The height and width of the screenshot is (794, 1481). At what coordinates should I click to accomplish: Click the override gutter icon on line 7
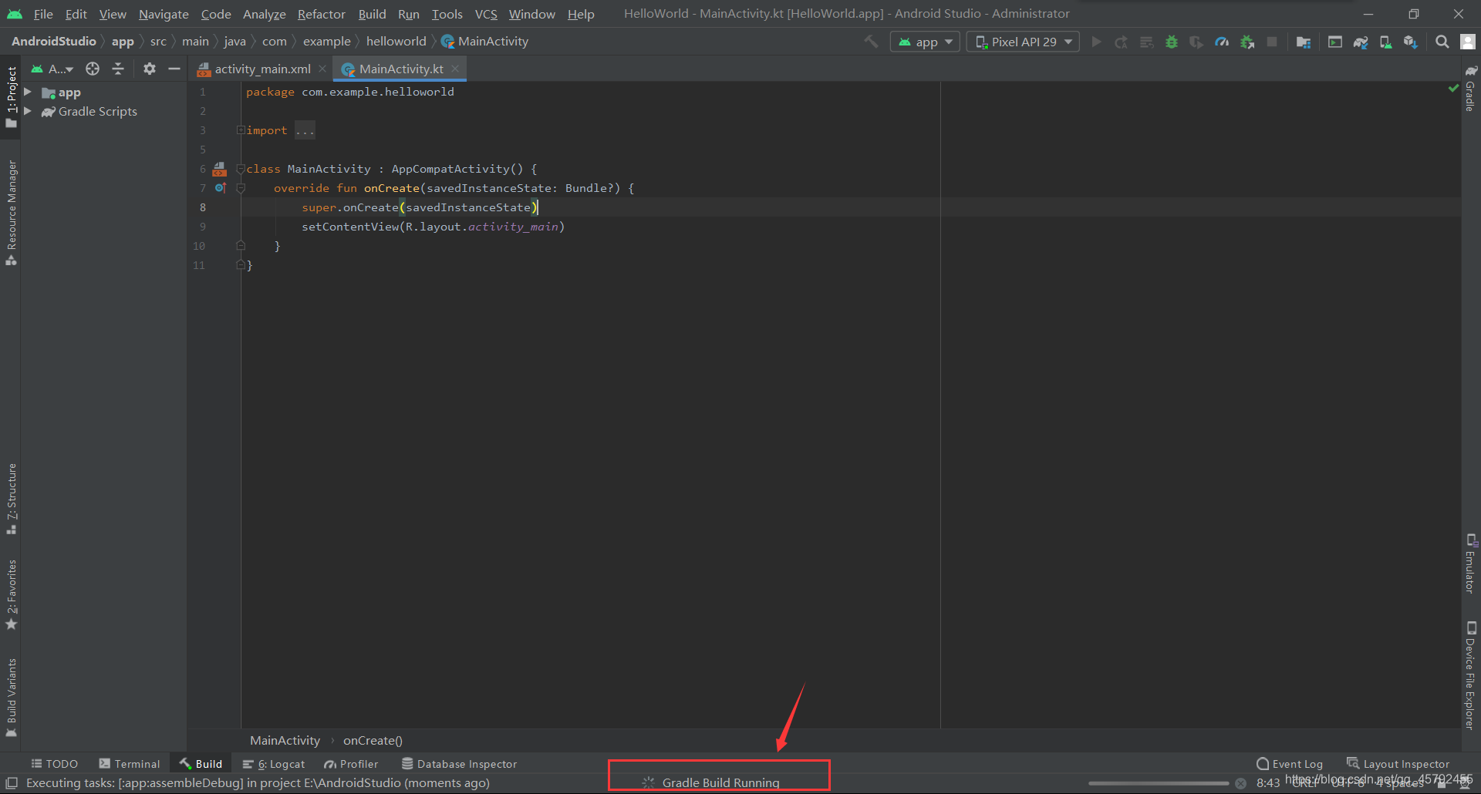(x=221, y=188)
